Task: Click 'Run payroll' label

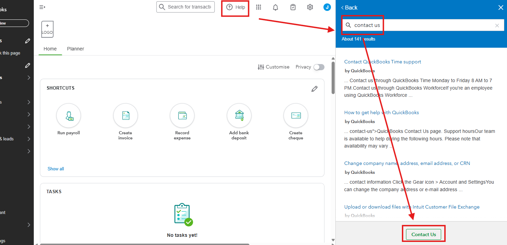Action: 69,133
